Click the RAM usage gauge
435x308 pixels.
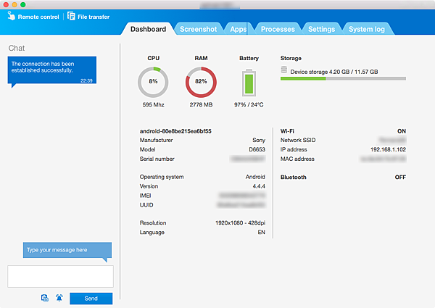[x=201, y=82]
